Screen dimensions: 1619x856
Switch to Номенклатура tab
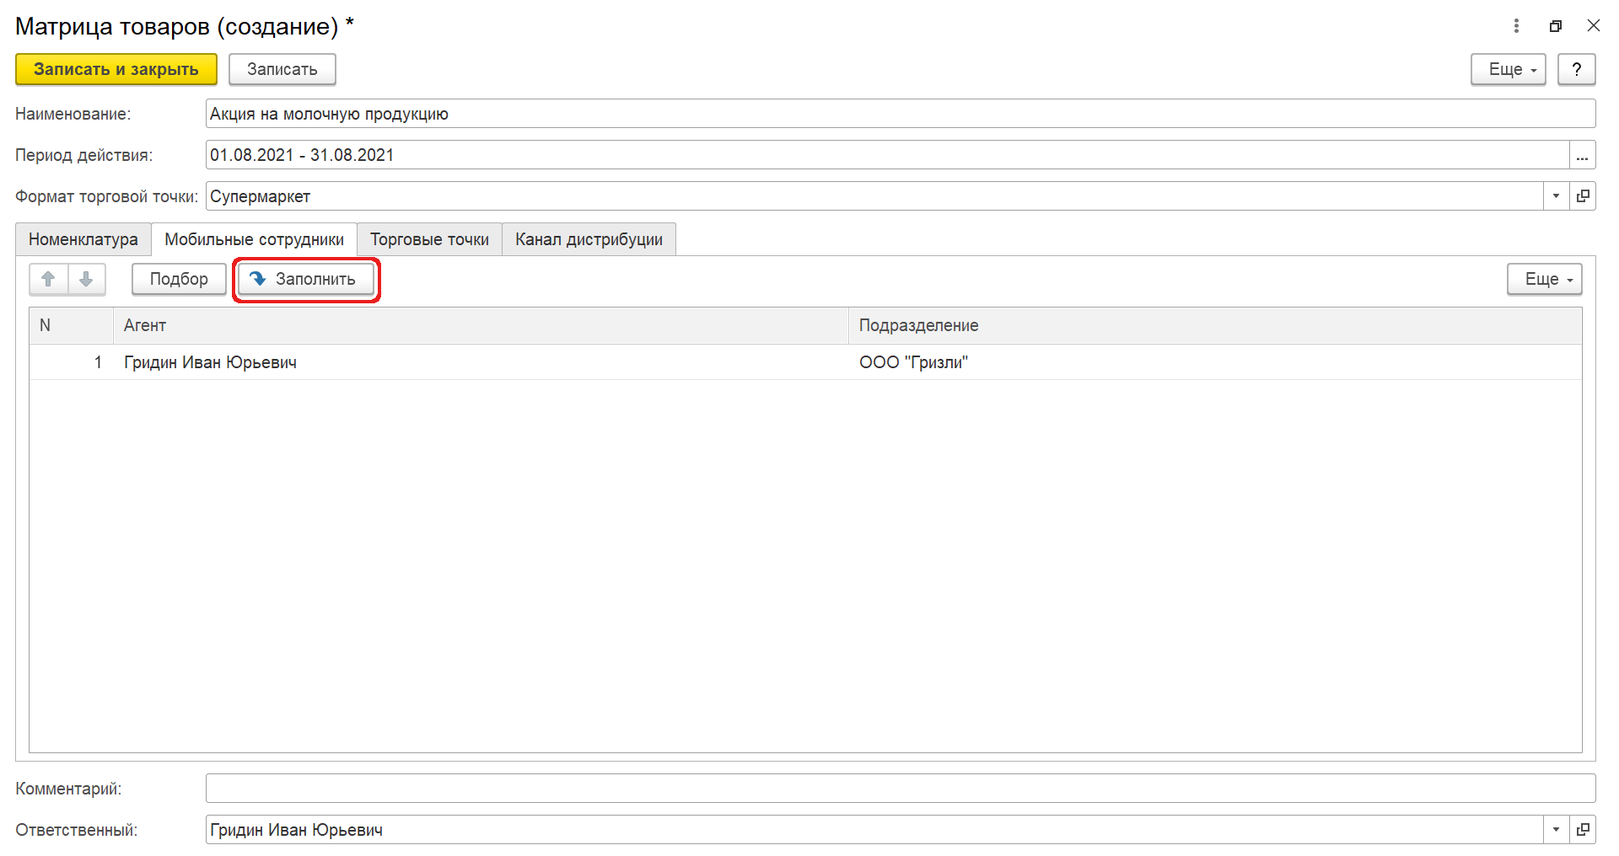point(83,239)
